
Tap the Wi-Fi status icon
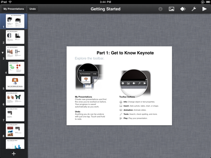click(10, 2)
